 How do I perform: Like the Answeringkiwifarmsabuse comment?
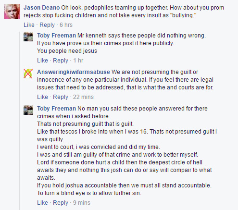(42, 97)
